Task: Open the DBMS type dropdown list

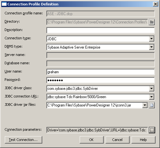Action: point(152,47)
